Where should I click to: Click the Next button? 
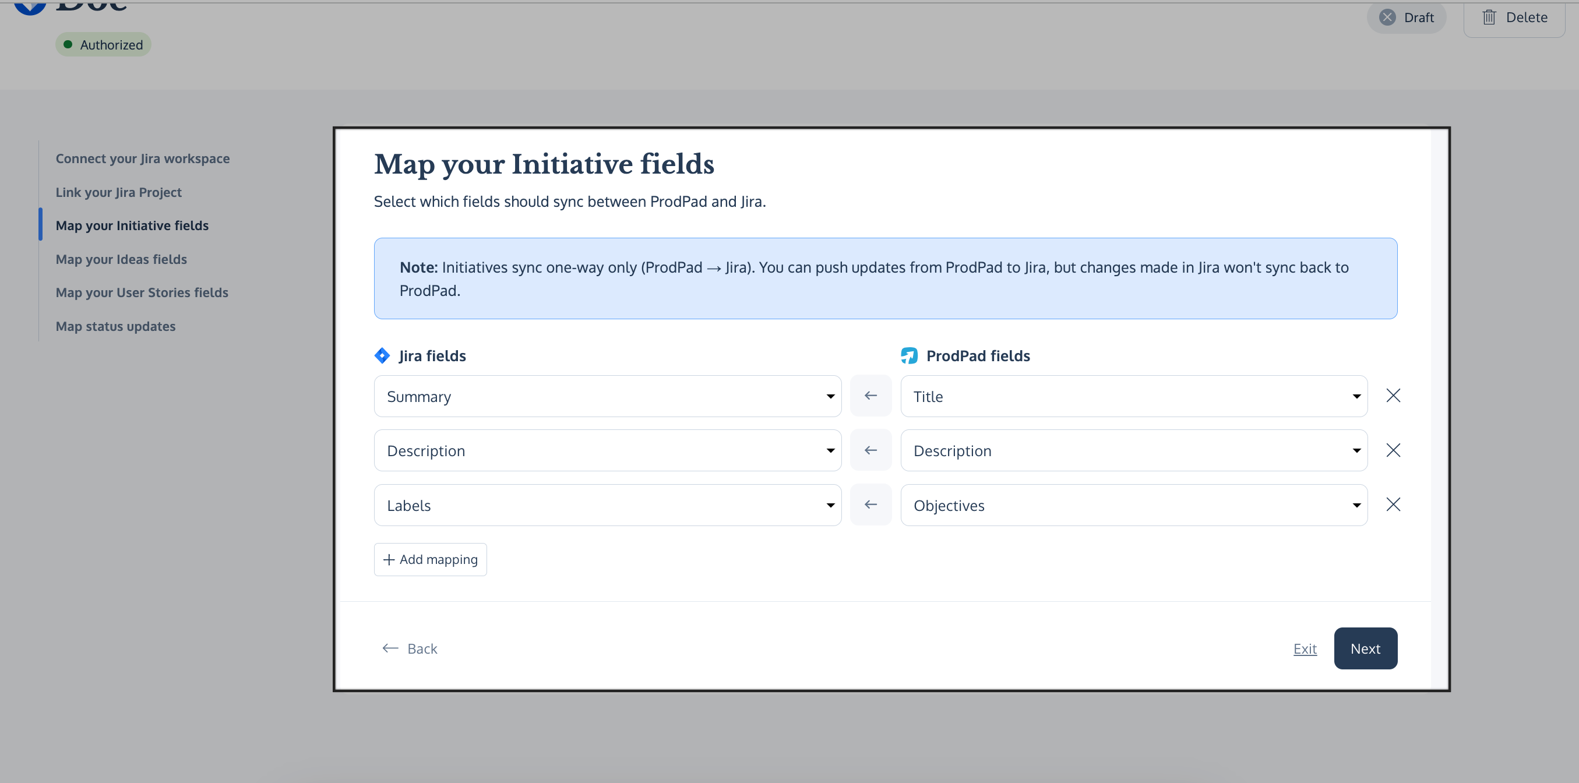(x=1365, y=648)
